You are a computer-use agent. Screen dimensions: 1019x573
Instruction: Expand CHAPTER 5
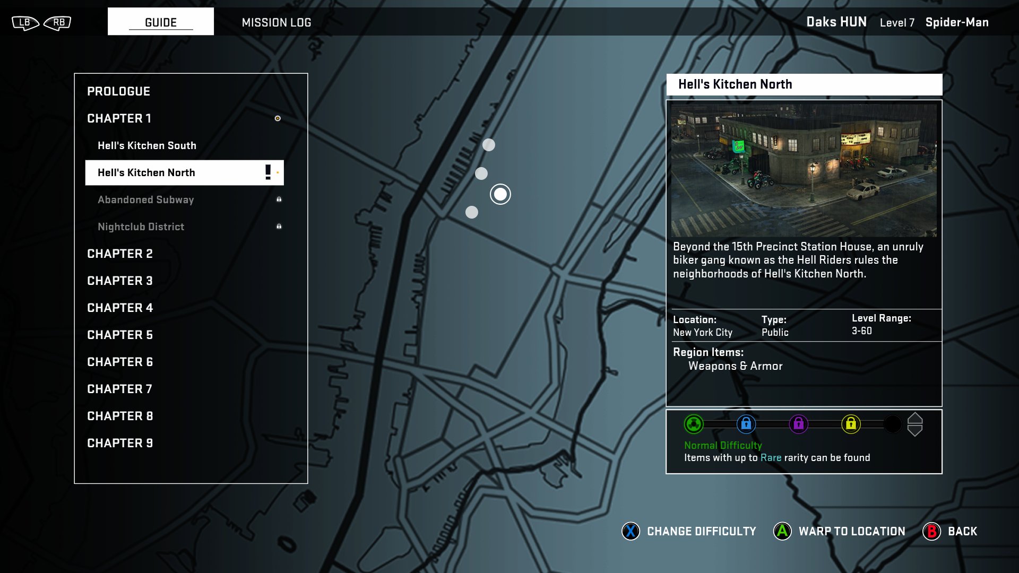[120, 335]
